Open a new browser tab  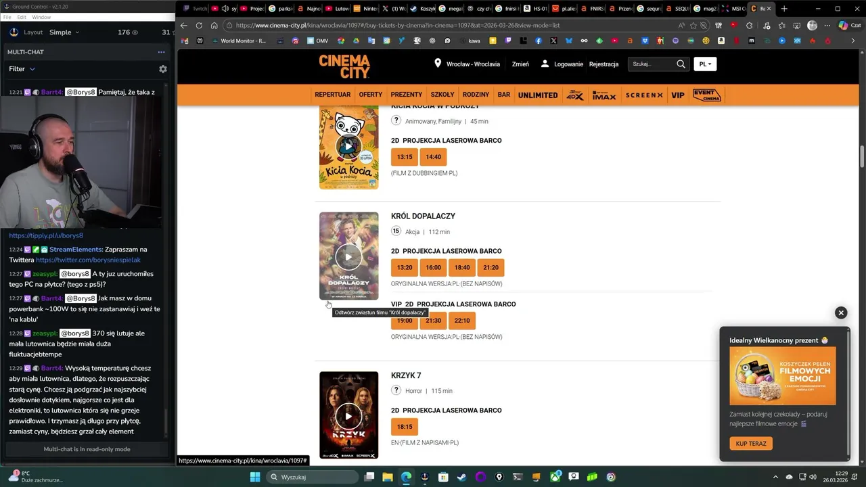coord(784,9)
